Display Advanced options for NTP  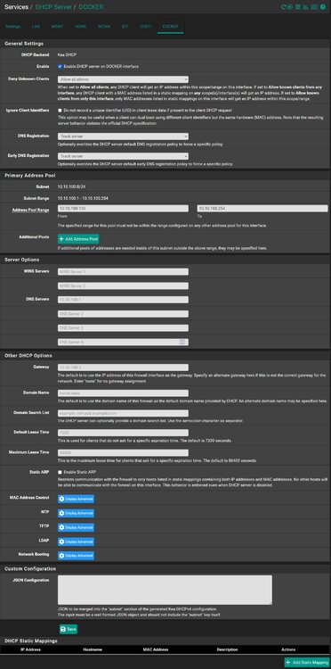(76, 513)
